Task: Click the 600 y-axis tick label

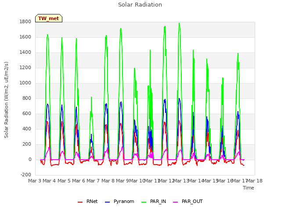Action: pos(27,114)
